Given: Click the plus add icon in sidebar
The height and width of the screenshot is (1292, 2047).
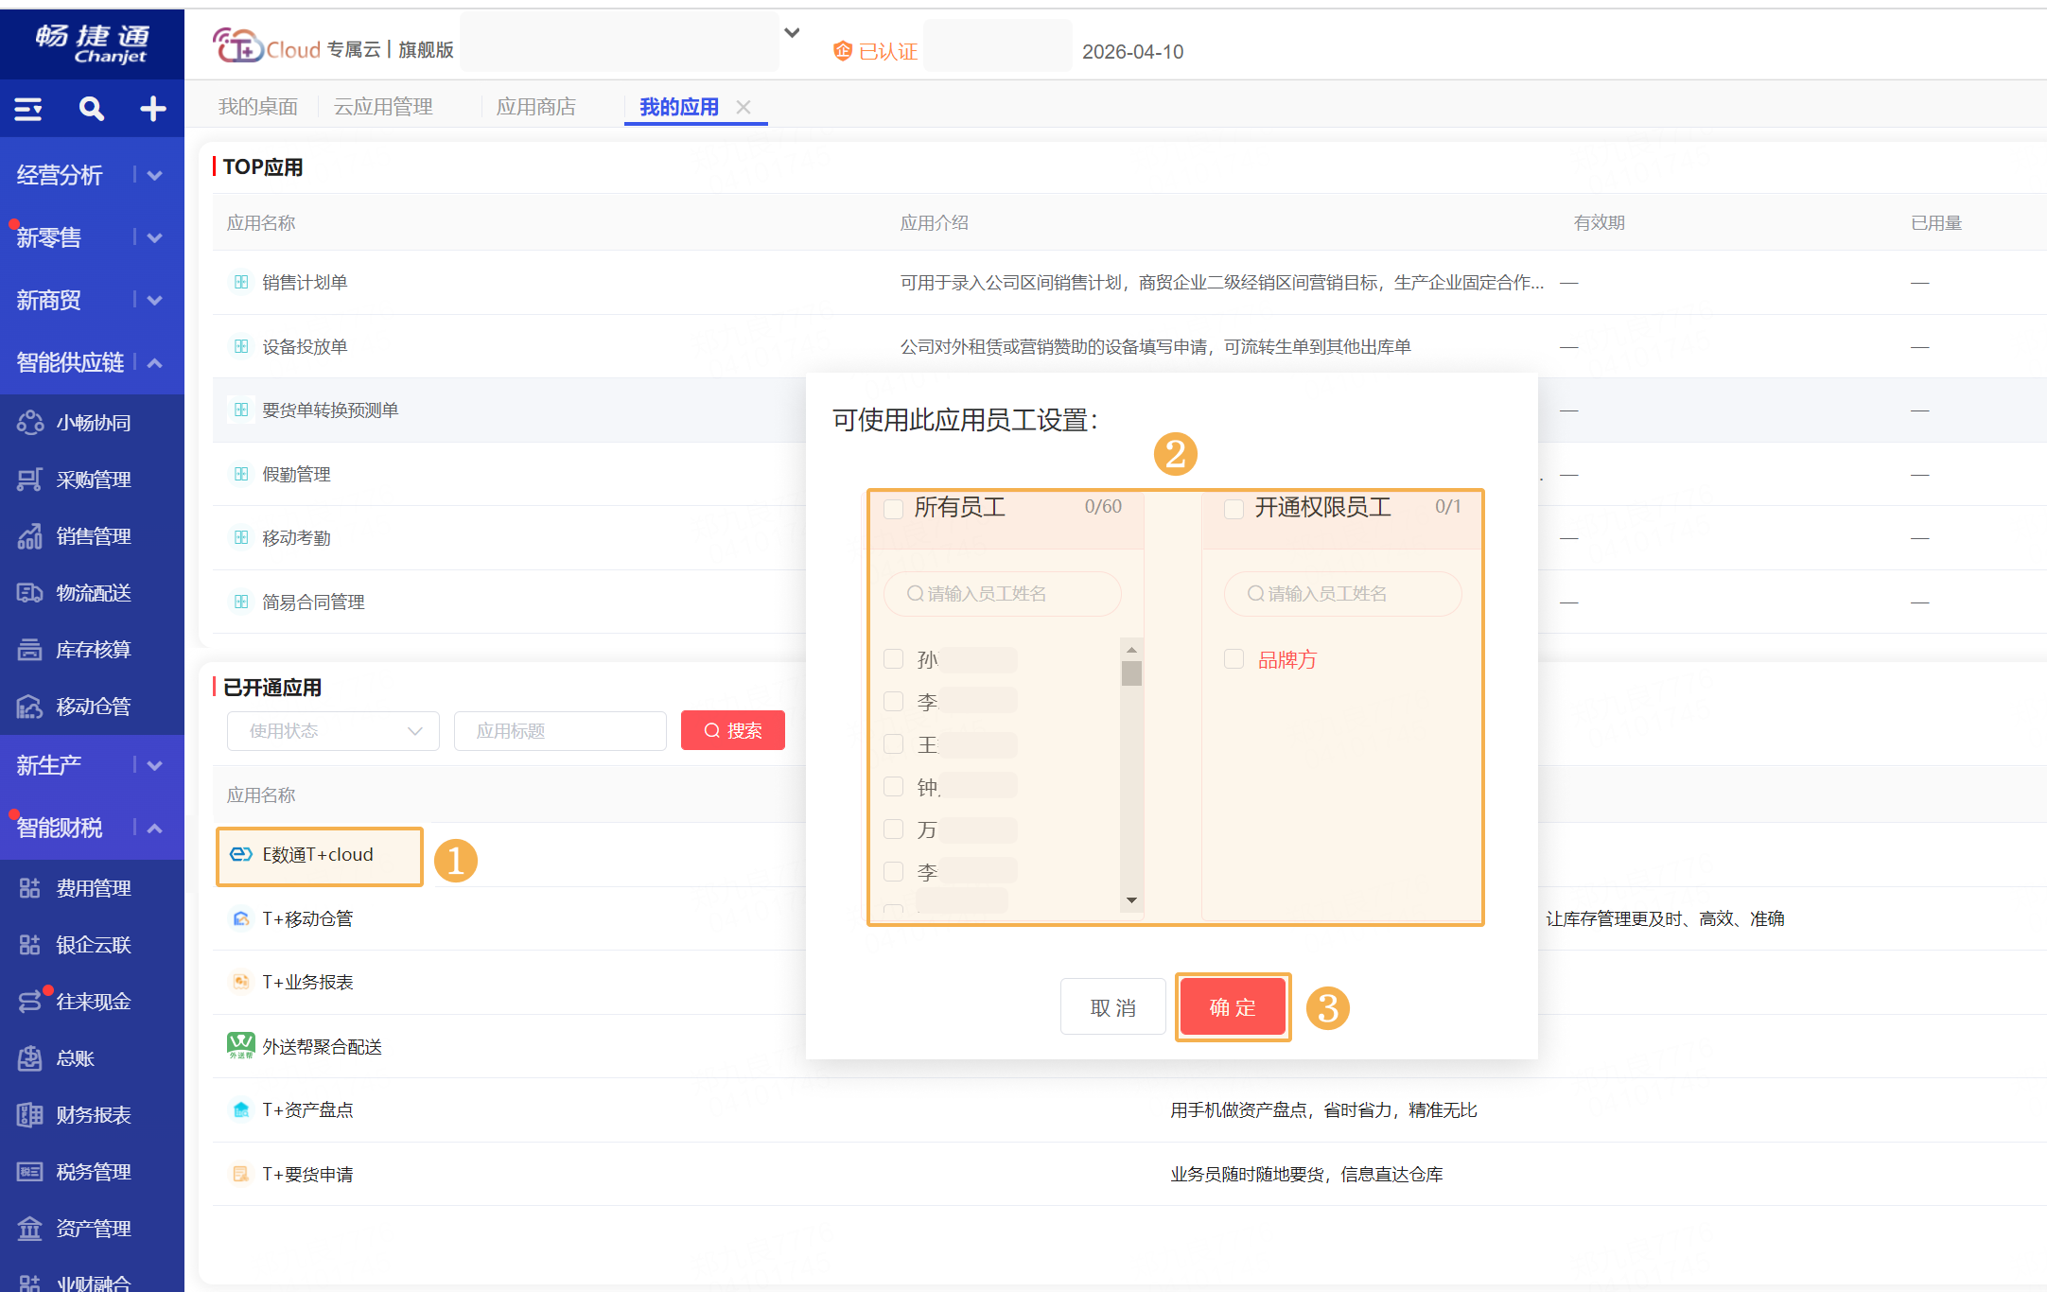Looking at the screenshot, I should click(x=153, y=109).
